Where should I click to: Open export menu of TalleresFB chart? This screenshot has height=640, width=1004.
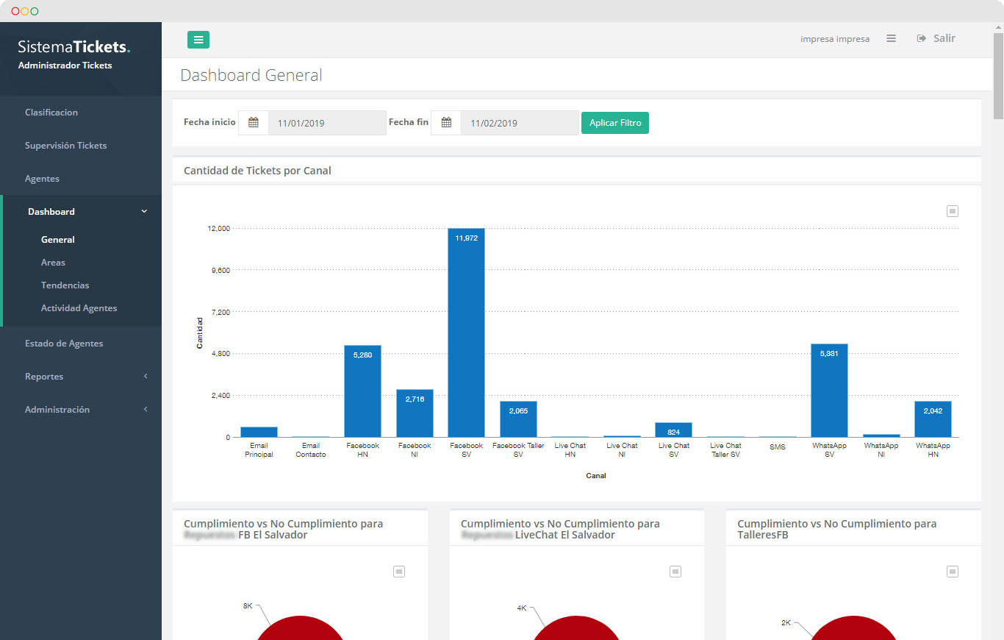[x=953, y=572]
